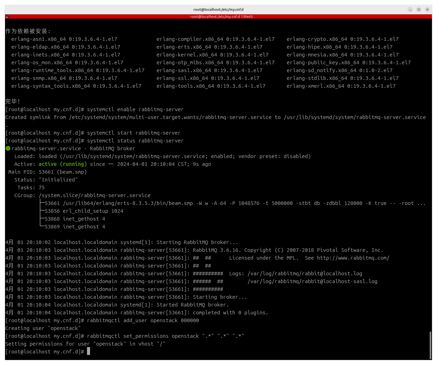This screenshot has width=437, height=365.
Task: Click text Main PID: 53661 (beam.smp)
Action: tap(48, 172)
